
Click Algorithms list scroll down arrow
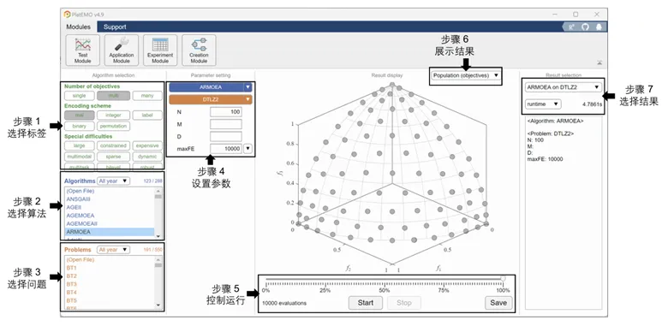point(158,236)
